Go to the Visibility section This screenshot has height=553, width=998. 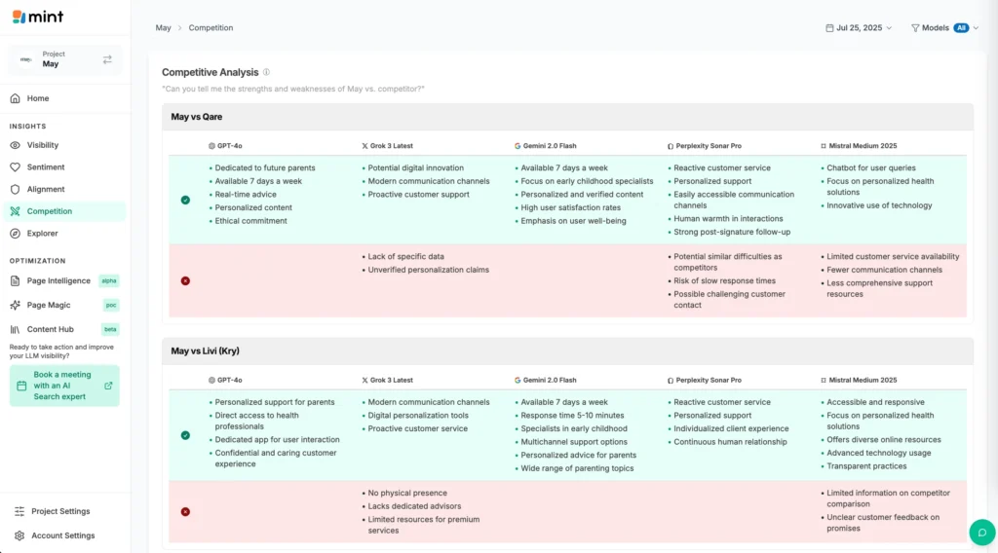43,145
